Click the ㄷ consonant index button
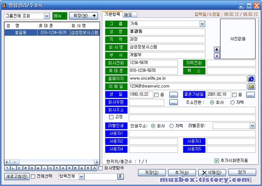 click(x=19, y=168)
